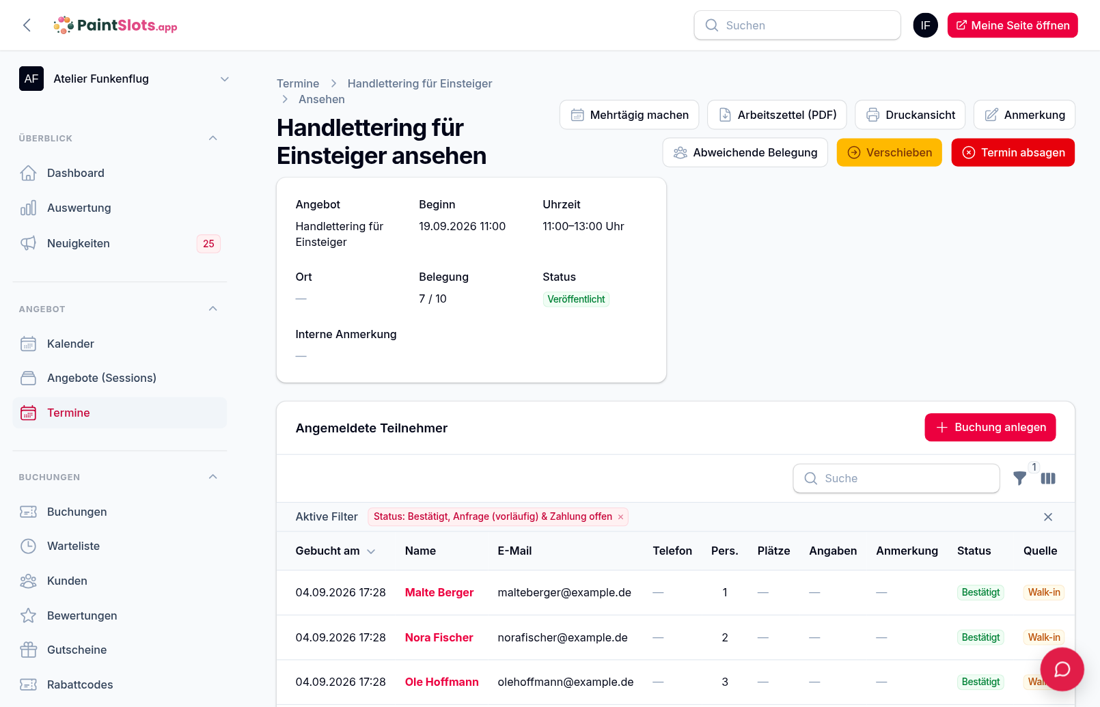
Task: Clear all active filters
Action: click(1048, 517)
